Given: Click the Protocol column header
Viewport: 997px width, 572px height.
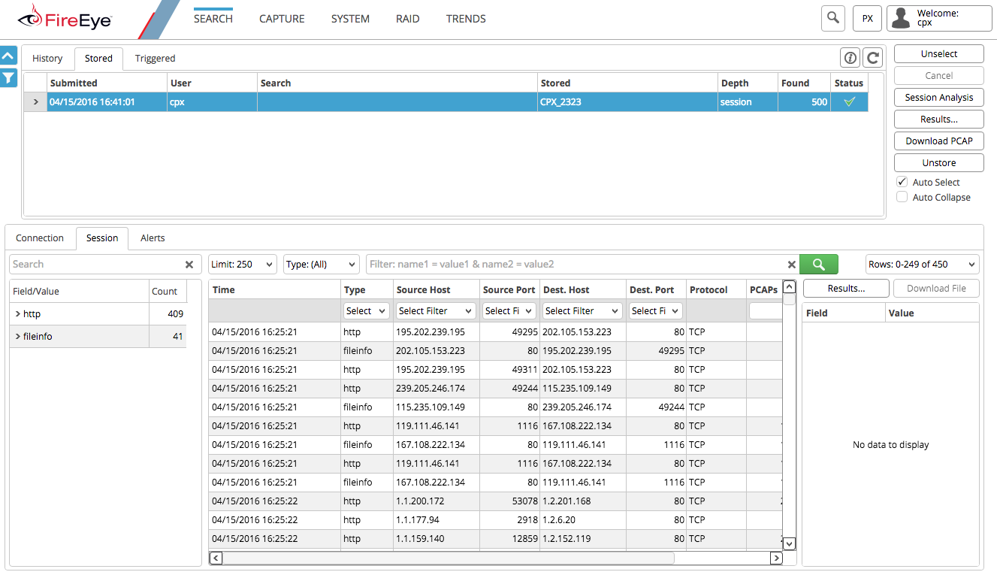Looking at the screenshot, I should [x=716, y=290].
